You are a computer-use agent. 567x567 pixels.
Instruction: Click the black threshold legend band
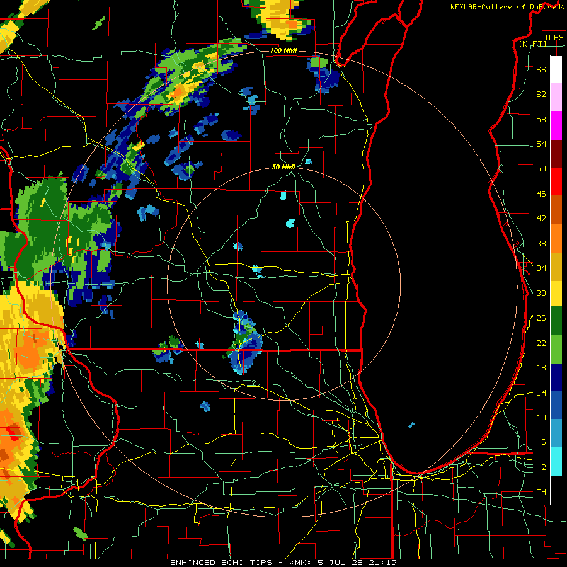(x=556, y=490)
